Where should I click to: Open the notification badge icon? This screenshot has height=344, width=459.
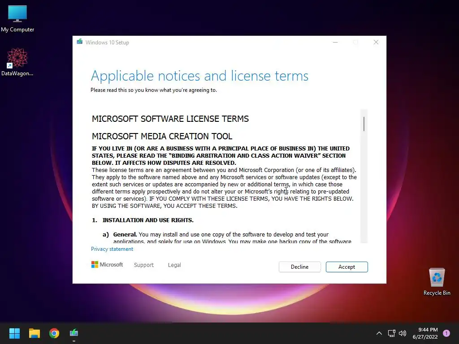coord(446,333)
